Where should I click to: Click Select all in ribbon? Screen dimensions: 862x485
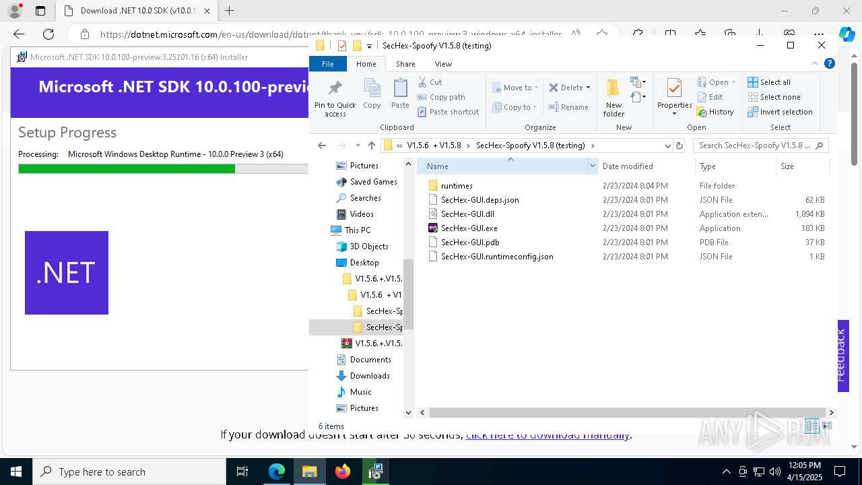coord(769,82)
